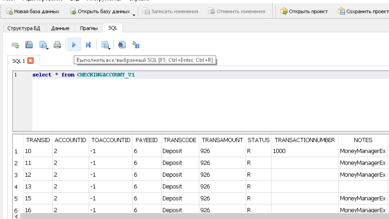Screen dimensions: 389x219
Task: Click the save results view icon
Action: [x=105, y=45]
